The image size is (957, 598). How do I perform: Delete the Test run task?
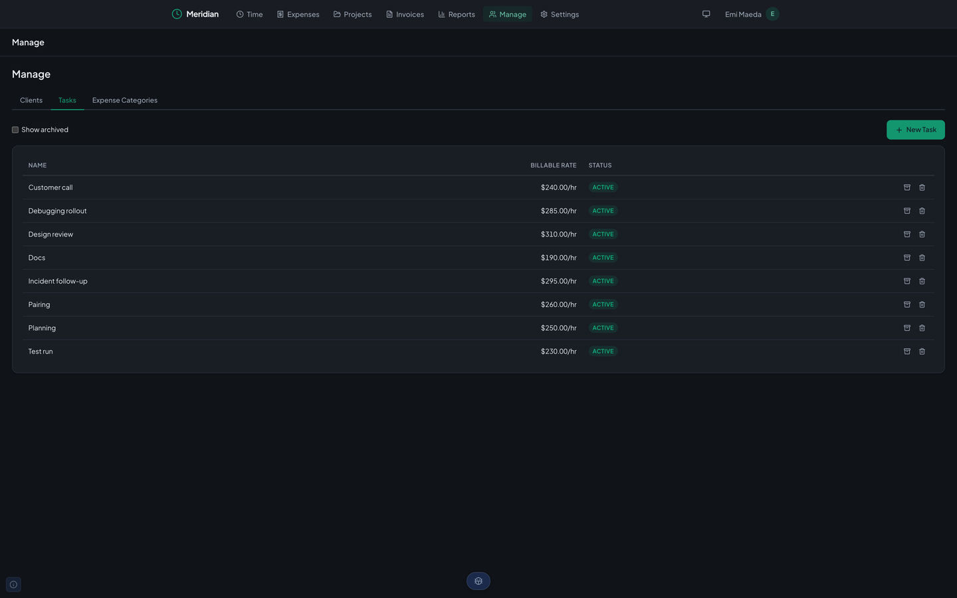tap(922, 351)
